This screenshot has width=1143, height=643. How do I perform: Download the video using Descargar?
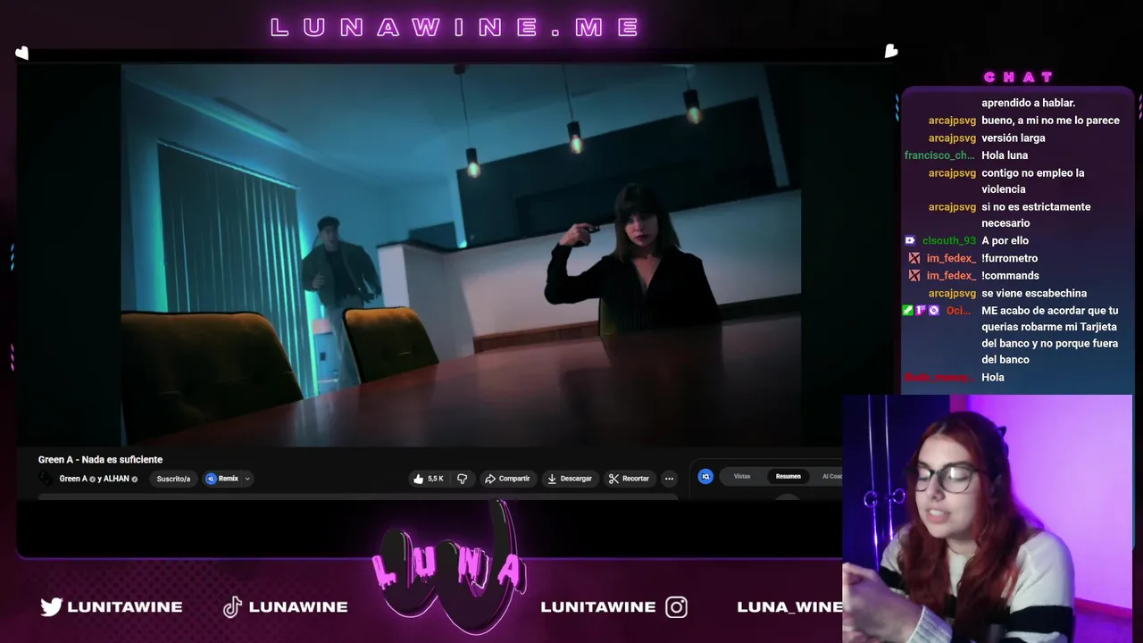[x=570, y=479]
